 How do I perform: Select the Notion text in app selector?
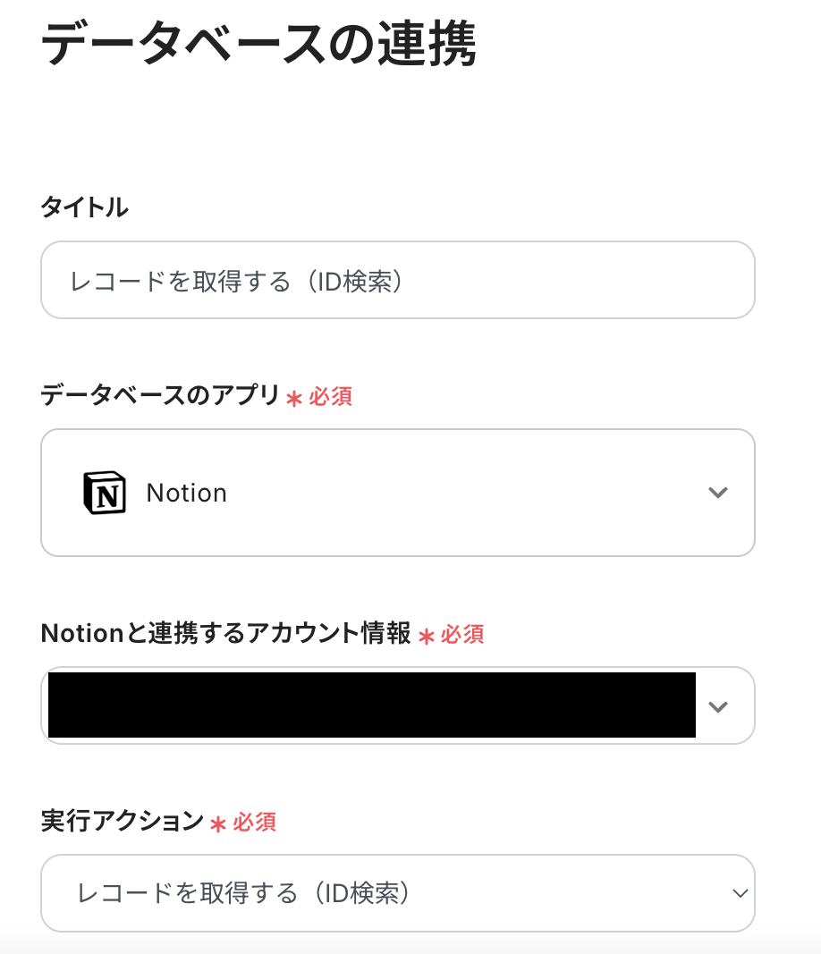[187, 494]
